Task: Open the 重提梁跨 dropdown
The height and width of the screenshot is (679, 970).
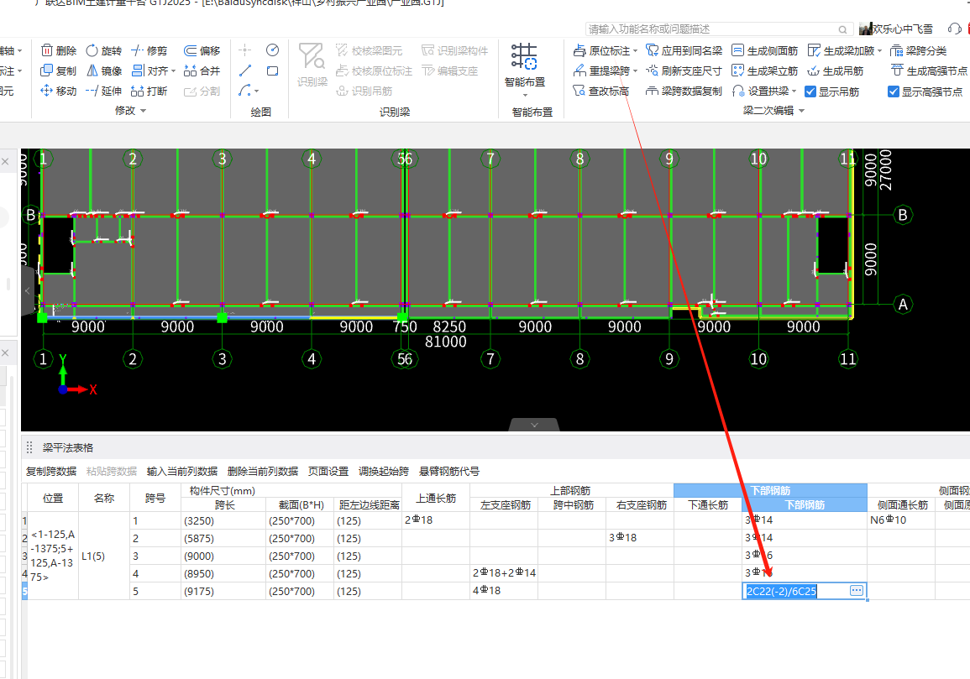Action: pyautogui.click(x=635, y=71)
